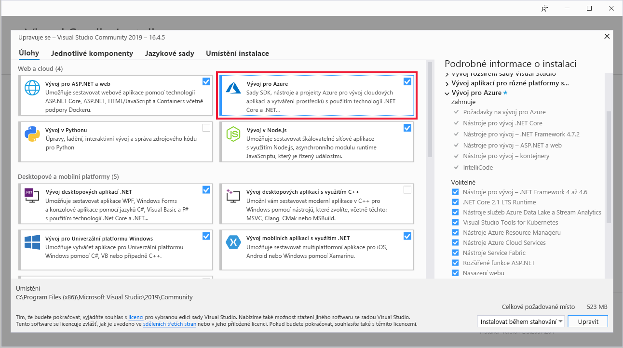This screenshot has width=623, height=348.
Task: Click Nástroje pro vývoj – .NET Framework 4.7.2
Action: point(521,134)
